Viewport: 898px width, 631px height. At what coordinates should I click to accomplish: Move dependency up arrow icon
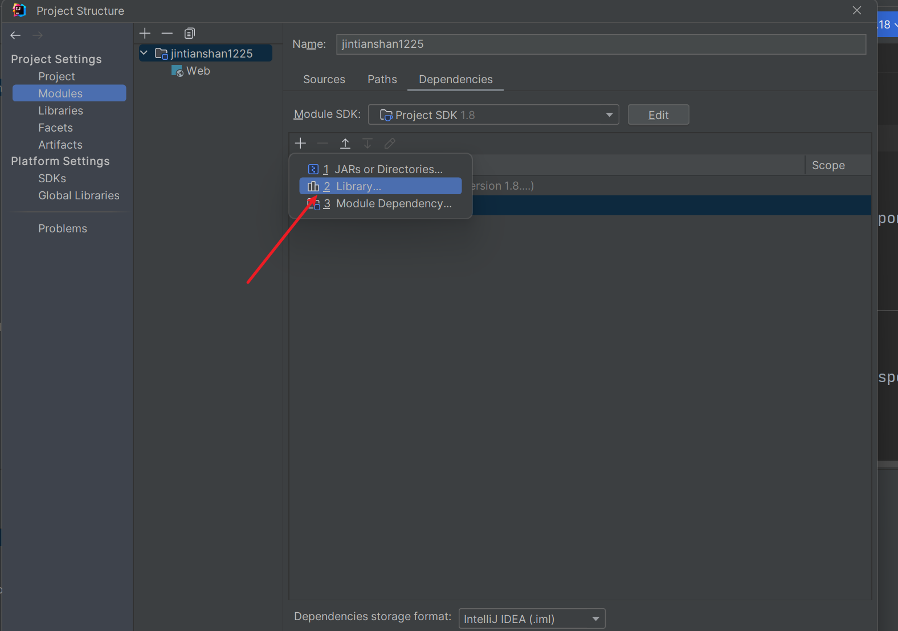345,143
